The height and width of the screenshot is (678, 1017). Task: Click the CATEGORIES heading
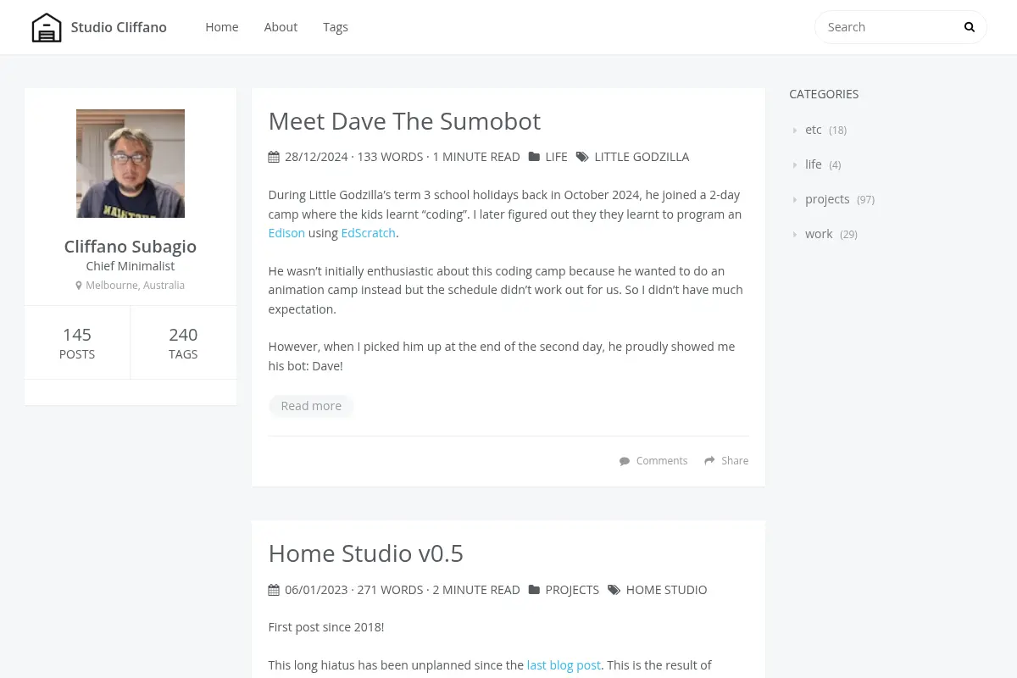[x=824, y=94]
